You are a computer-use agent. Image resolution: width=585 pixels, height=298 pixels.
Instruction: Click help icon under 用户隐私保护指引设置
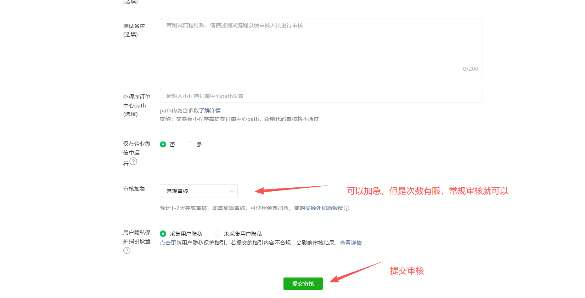(x=127, y=251)
